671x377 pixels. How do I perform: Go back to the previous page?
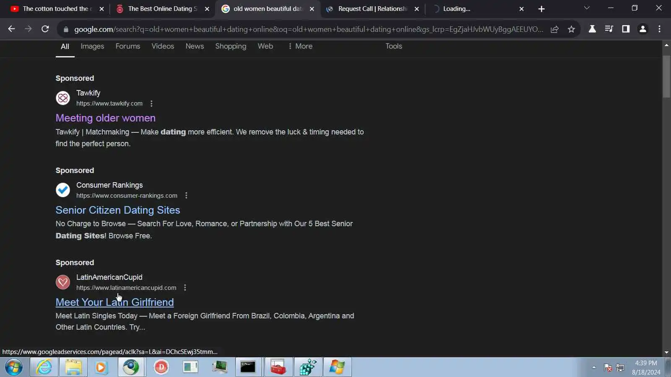[x=11, y=29]
